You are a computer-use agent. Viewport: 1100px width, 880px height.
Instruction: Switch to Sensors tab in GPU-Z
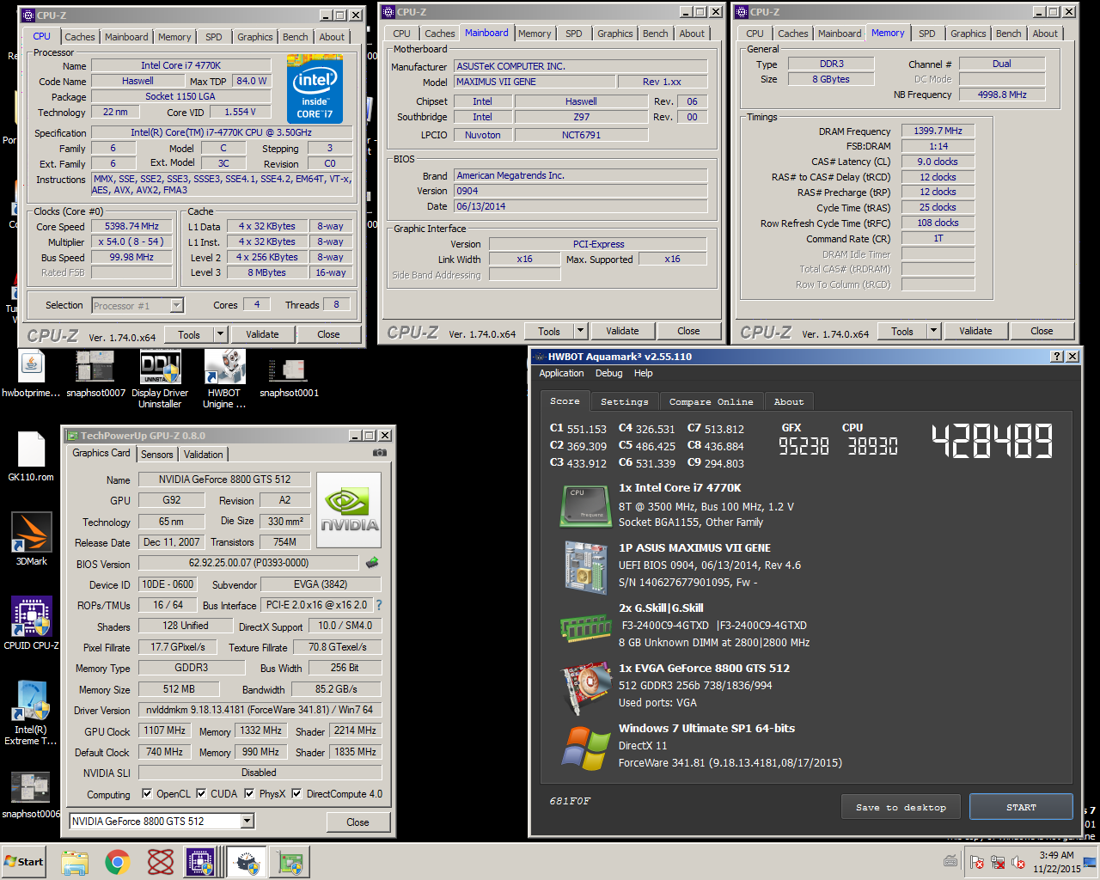(x=157, y=455)
